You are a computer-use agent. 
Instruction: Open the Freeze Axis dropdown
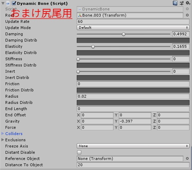[133, 146]
